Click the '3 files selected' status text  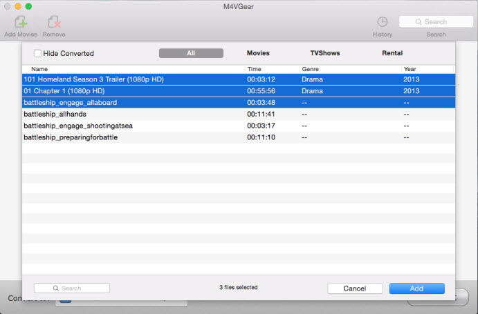click(239, 287)
